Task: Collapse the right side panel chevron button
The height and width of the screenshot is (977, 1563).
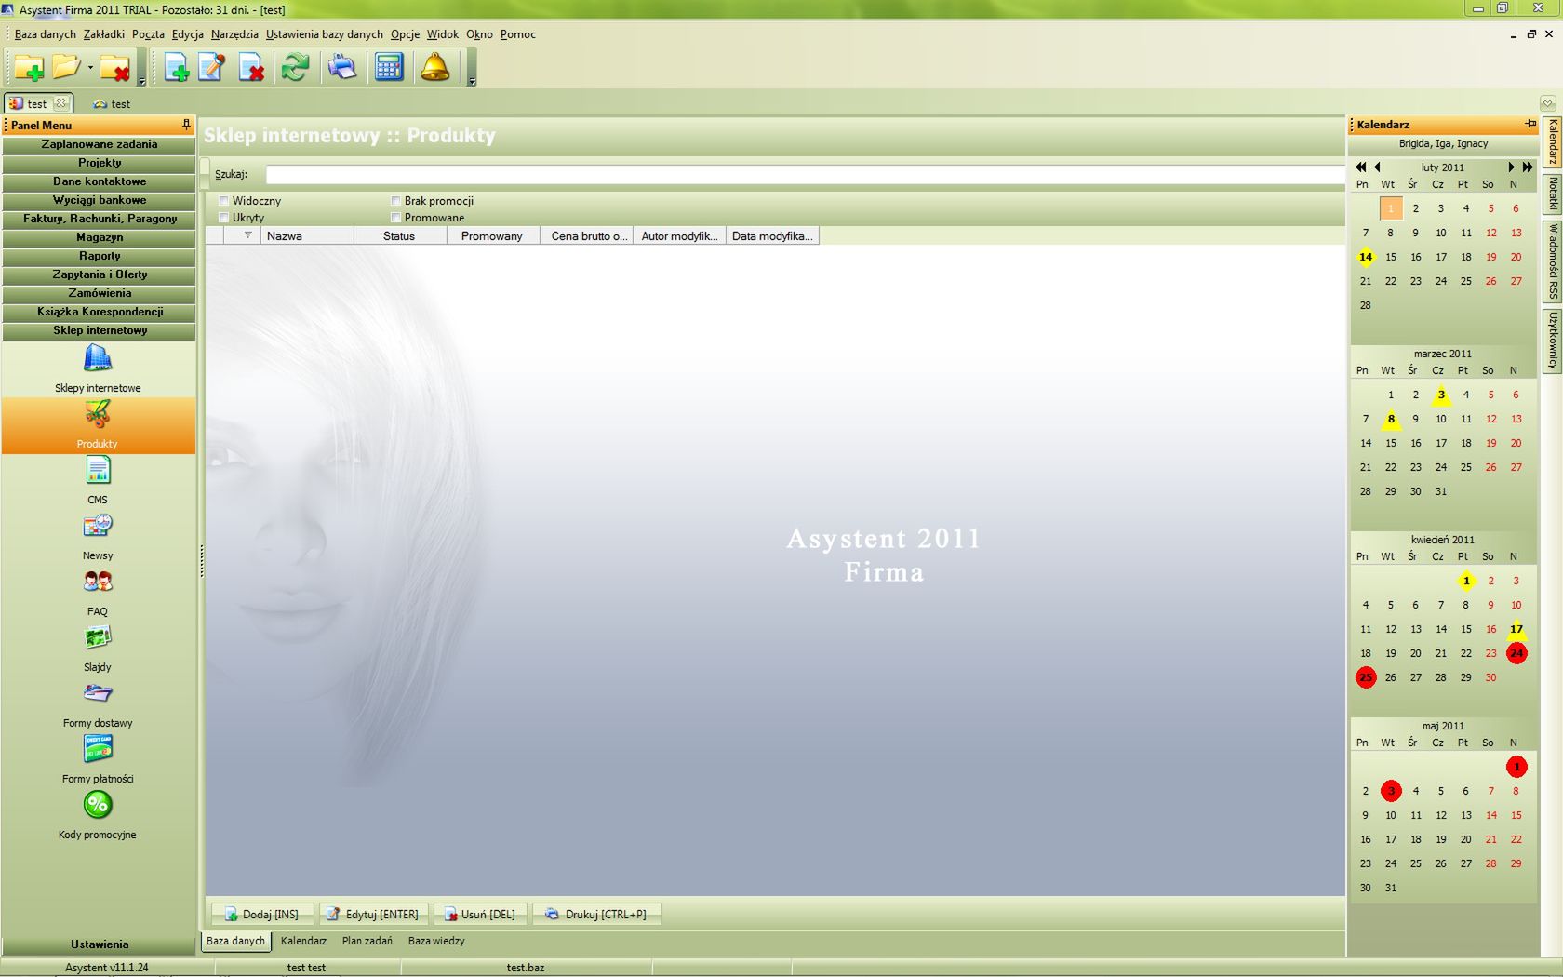Action: tap(1548, 103)
